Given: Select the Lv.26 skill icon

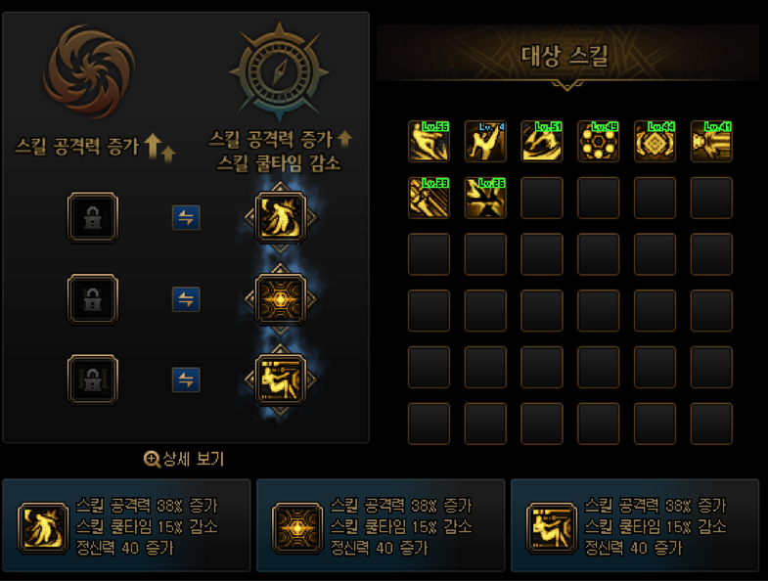Looking at the screenshot, I should (x=485, y=198).
